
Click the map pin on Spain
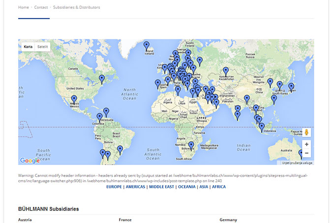pos(168,82)
